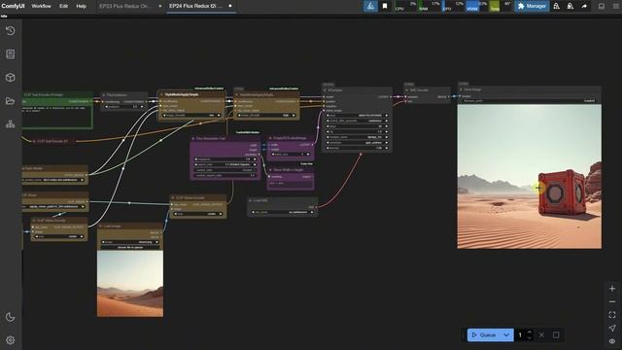
Task: Toggle link visibility eye icon
Action: [612, 341]
